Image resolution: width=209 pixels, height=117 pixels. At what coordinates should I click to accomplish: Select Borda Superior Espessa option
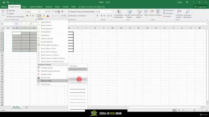tap(52, 45)
